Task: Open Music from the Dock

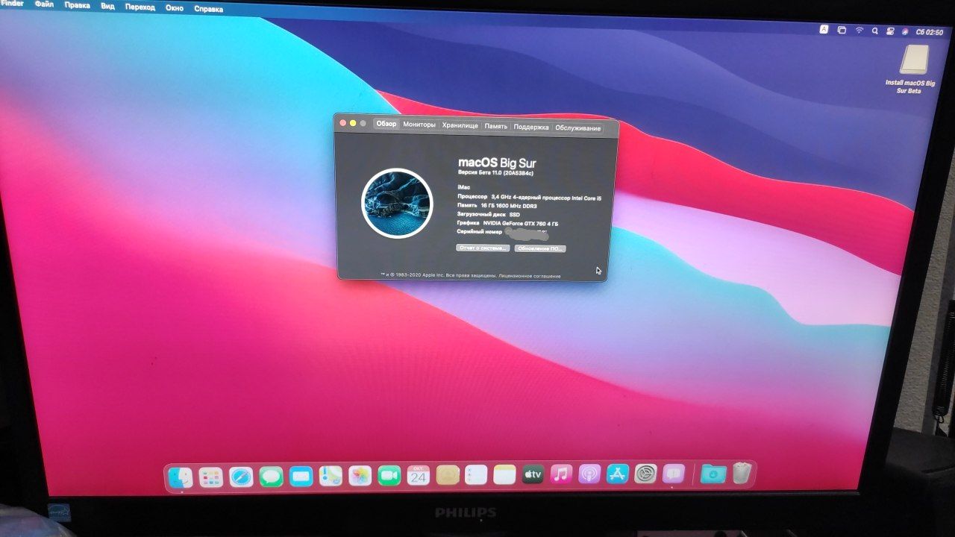Action: (561, 474)
